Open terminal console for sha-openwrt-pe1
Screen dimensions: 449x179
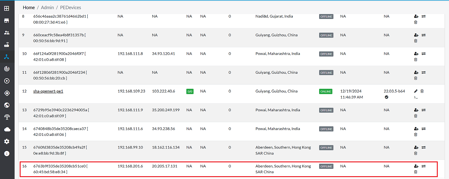tap(416, 97)
